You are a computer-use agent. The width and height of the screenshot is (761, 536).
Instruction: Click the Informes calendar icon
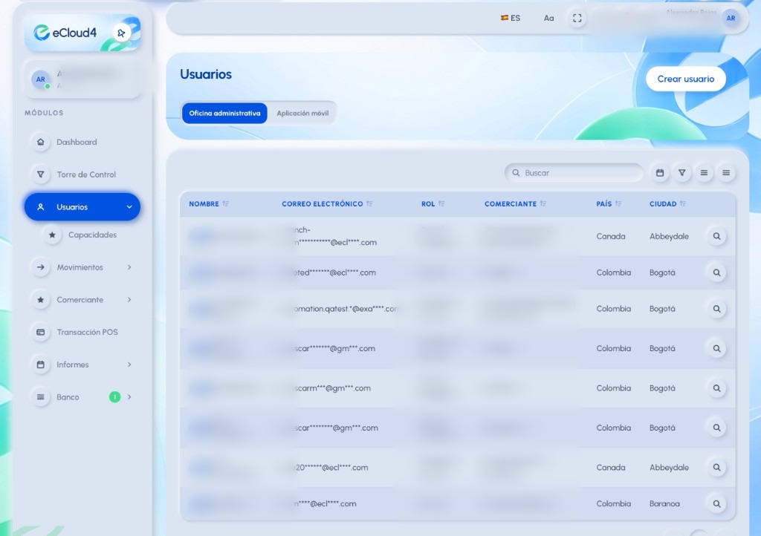(x=41, y=365)
